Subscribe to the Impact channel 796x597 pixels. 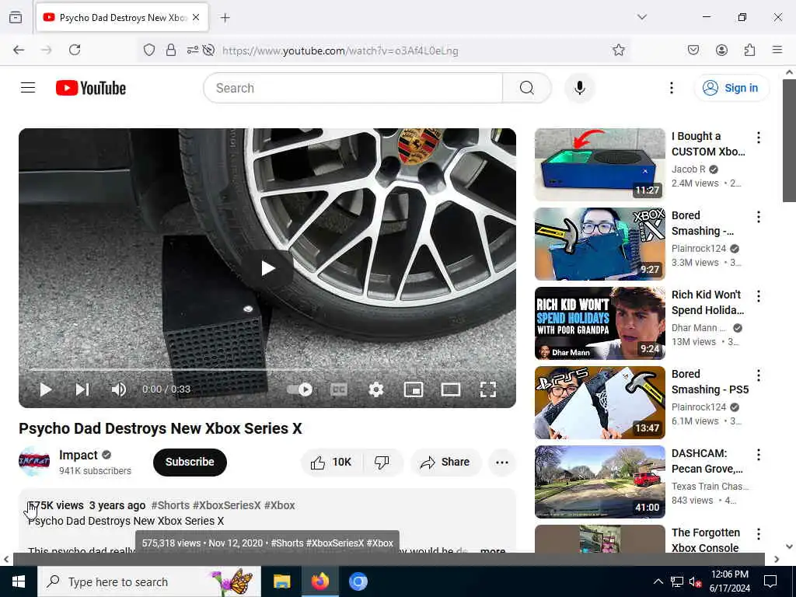coord(190,462)
